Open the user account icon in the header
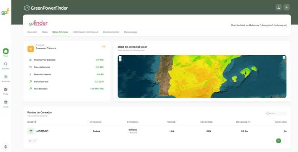The width and height of the screenshot is (298, 152). point(279,7)
